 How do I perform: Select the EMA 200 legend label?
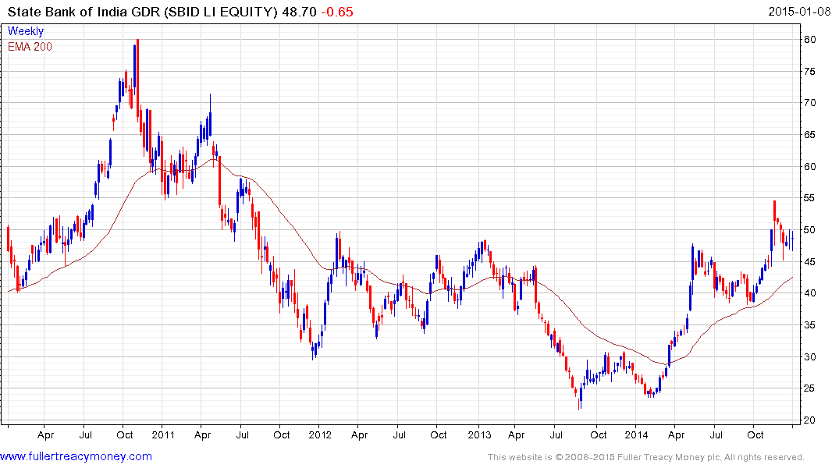tap(30, 47)
